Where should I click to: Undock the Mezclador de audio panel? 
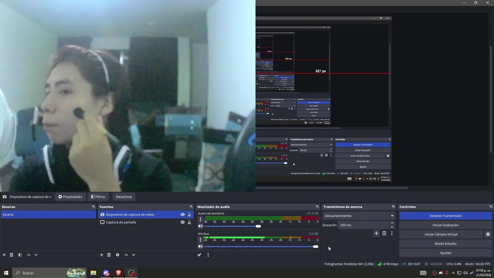tap(317, 207)
